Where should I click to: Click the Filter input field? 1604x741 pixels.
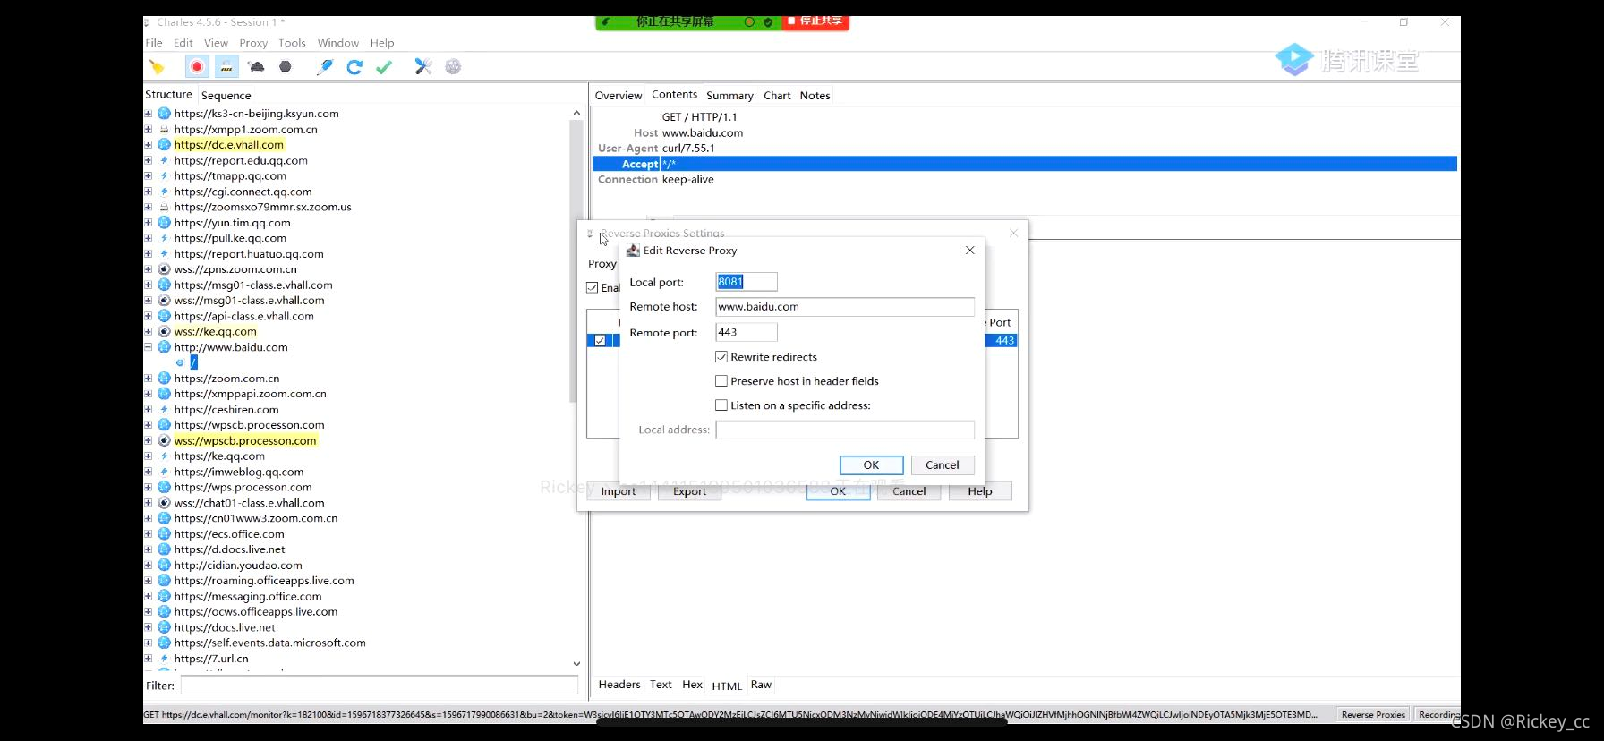(380, 686)
